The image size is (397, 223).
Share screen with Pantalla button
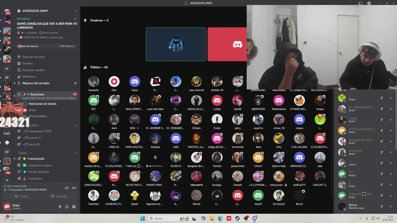pos(59,196)
